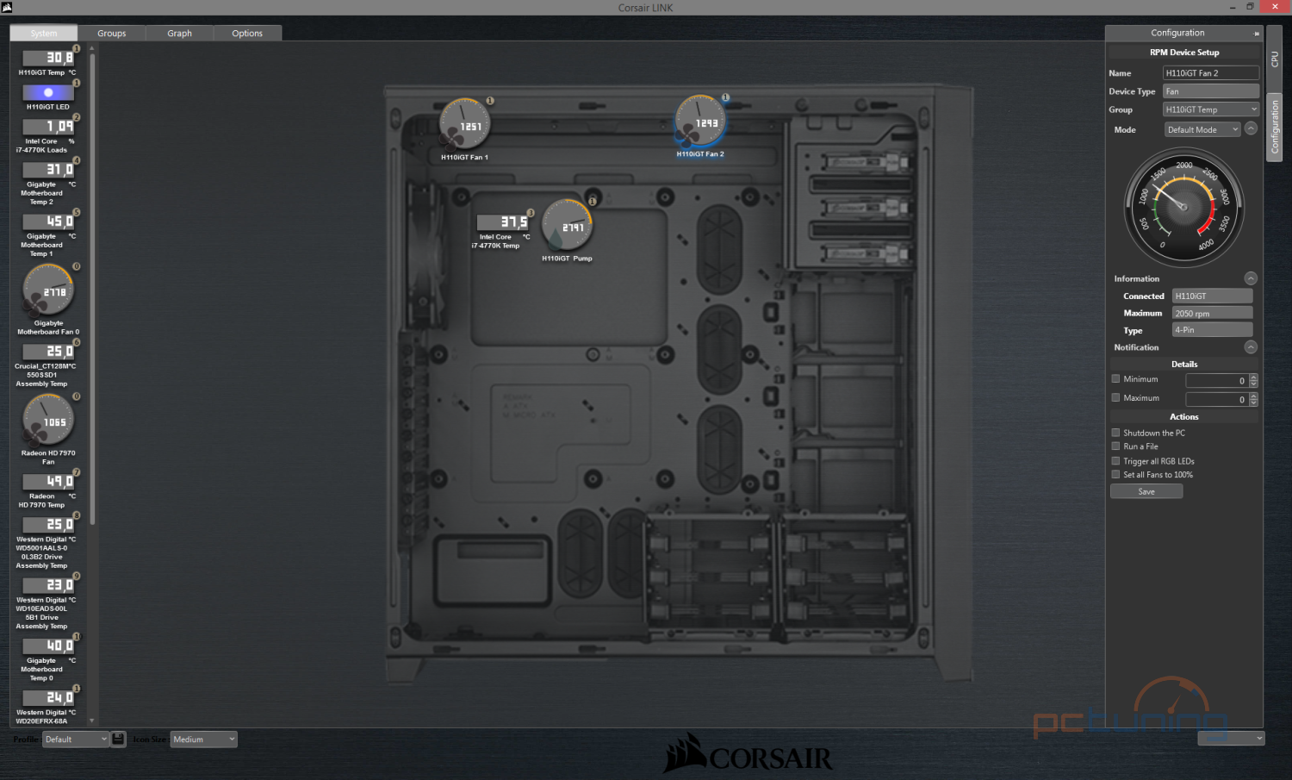Screen dimensions: 1292x780
Task: Click the sensor list scroll-down arrow
Action: click(x=92, y=721)
